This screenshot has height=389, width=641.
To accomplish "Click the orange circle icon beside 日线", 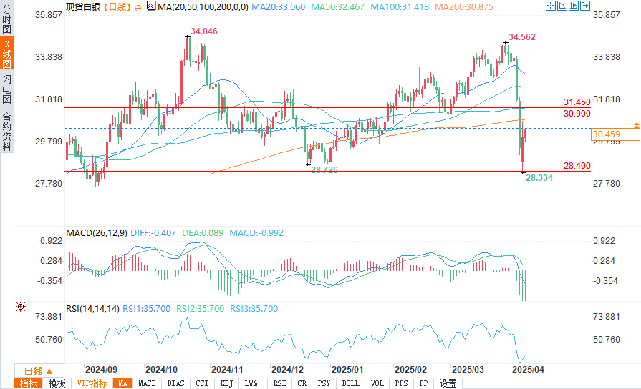I will [138, 8].
